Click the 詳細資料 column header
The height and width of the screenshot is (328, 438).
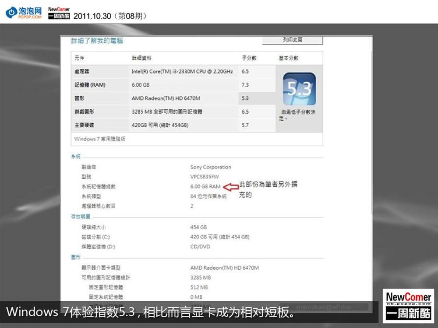click(141, 58)
